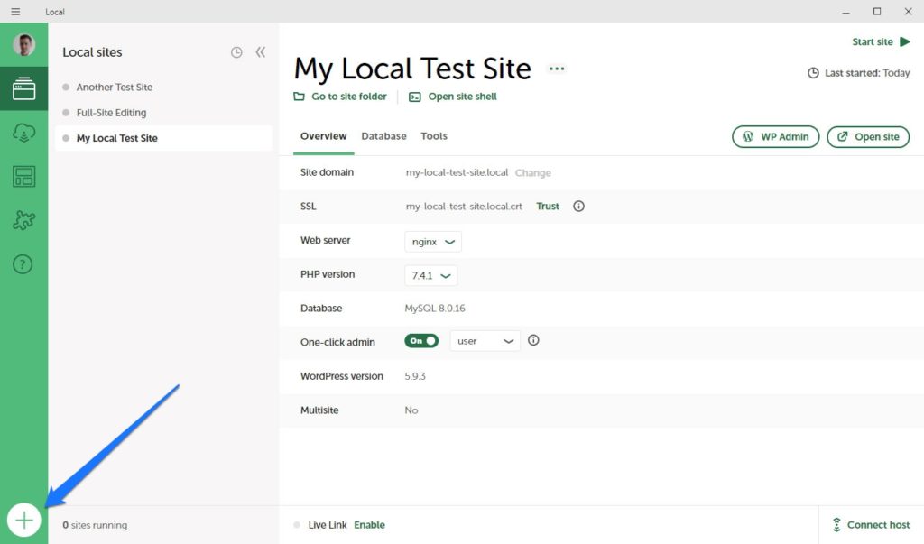Click the Start site button
Image resolution: width=924 pixels, height=544 pixels.
[x=881, y=41]
